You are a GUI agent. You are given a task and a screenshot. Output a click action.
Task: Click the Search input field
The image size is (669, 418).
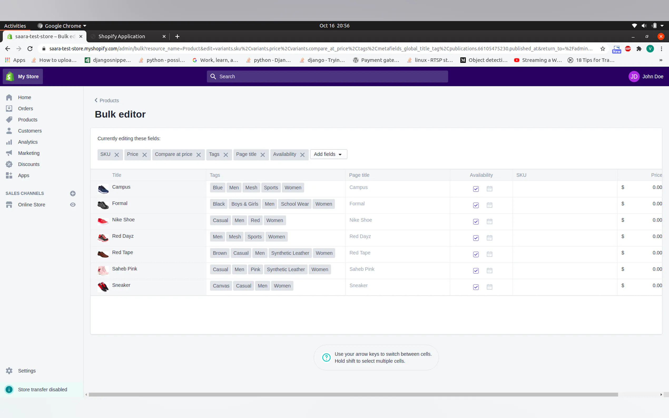click(x=327, y=77)
